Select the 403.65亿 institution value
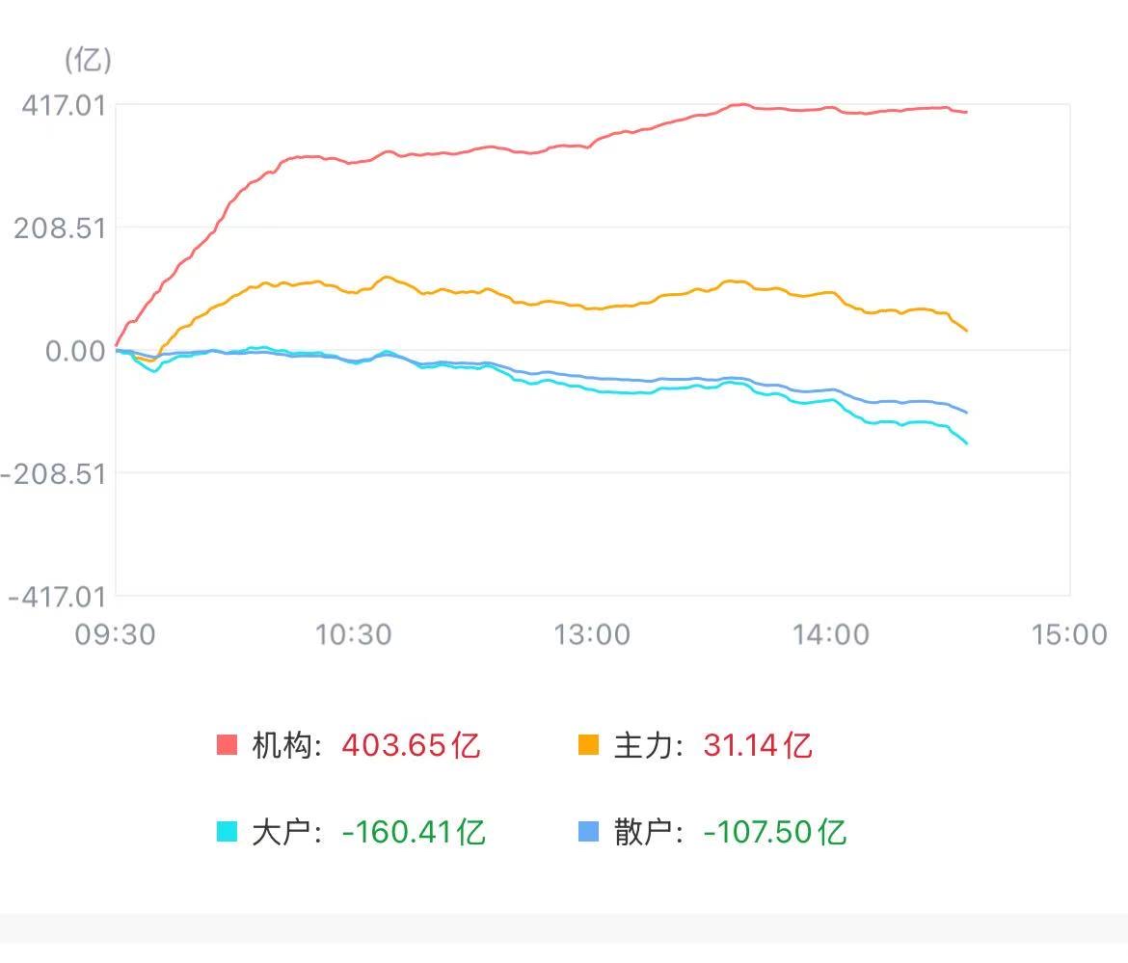The height and width of the screenshot is (963, 1128). (x=411, y=745)
